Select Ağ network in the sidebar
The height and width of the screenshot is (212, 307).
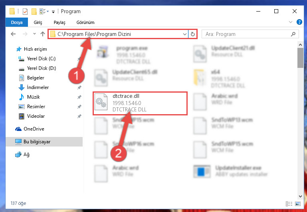tap(26, 155)
